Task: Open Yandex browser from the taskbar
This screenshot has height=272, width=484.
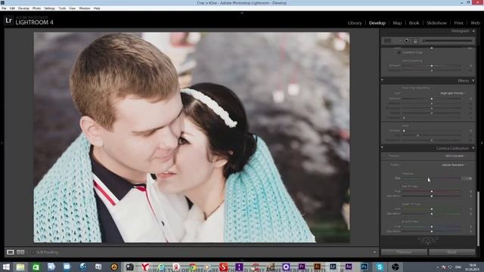Action: point(145,267)
